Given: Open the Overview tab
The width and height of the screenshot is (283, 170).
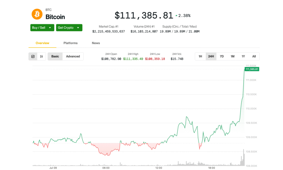Looking at the screenshot, I should [x=42, y=43].
